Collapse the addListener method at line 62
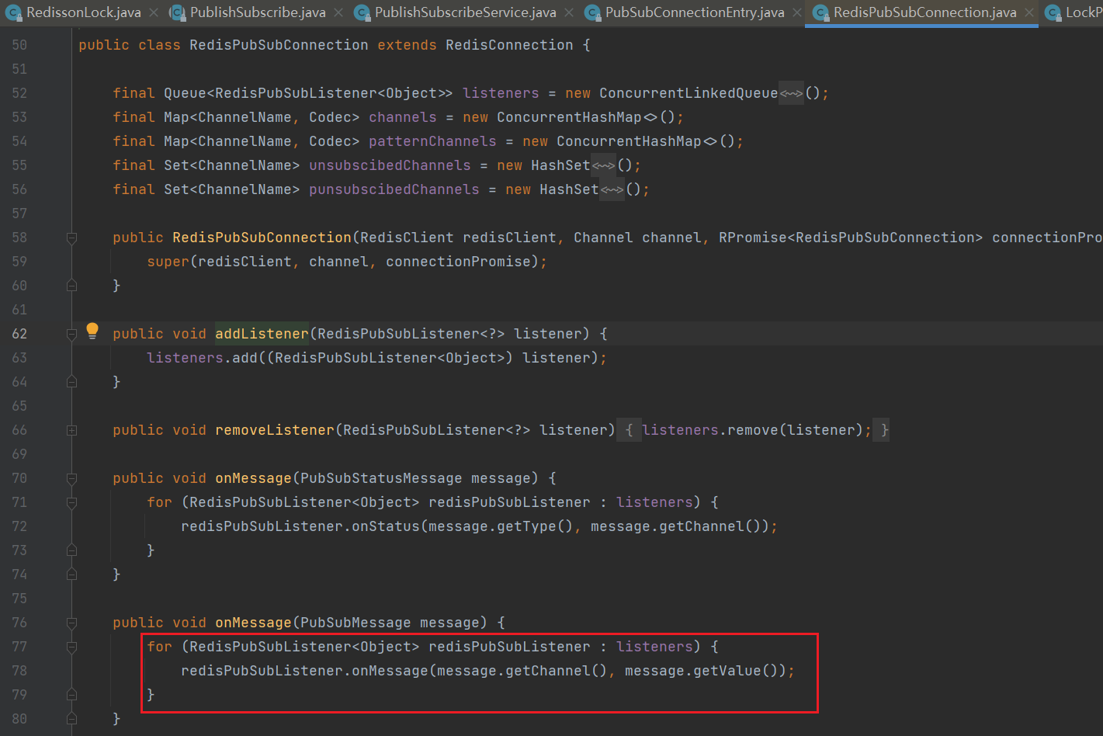The width and height of the screenshot is (1103, 736). (x=71, y=335)
